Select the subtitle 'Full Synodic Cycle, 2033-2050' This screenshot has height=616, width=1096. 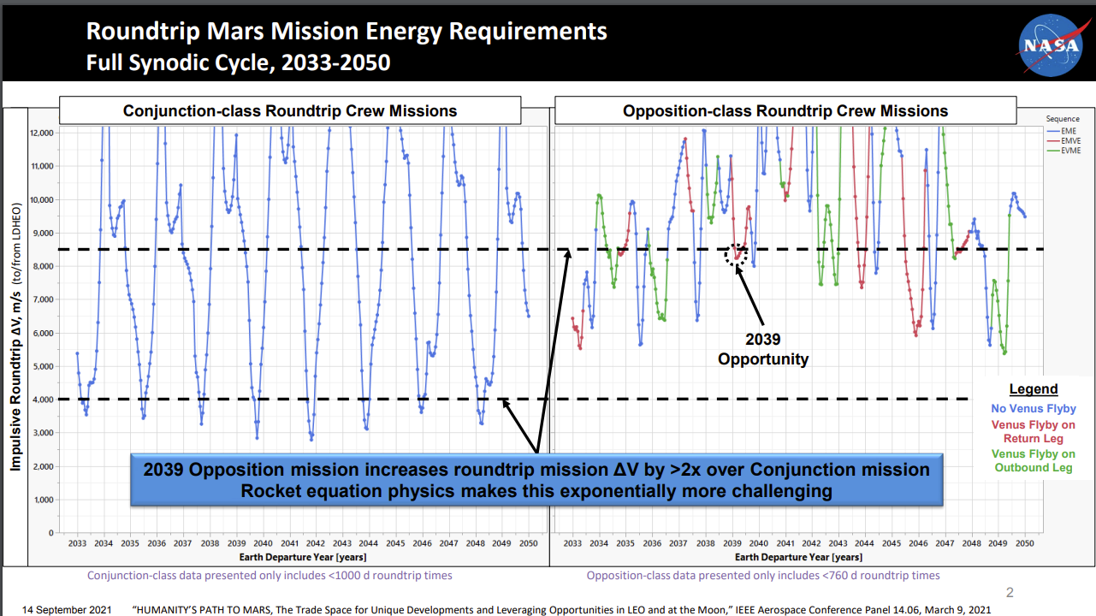[x=238, y=63]
